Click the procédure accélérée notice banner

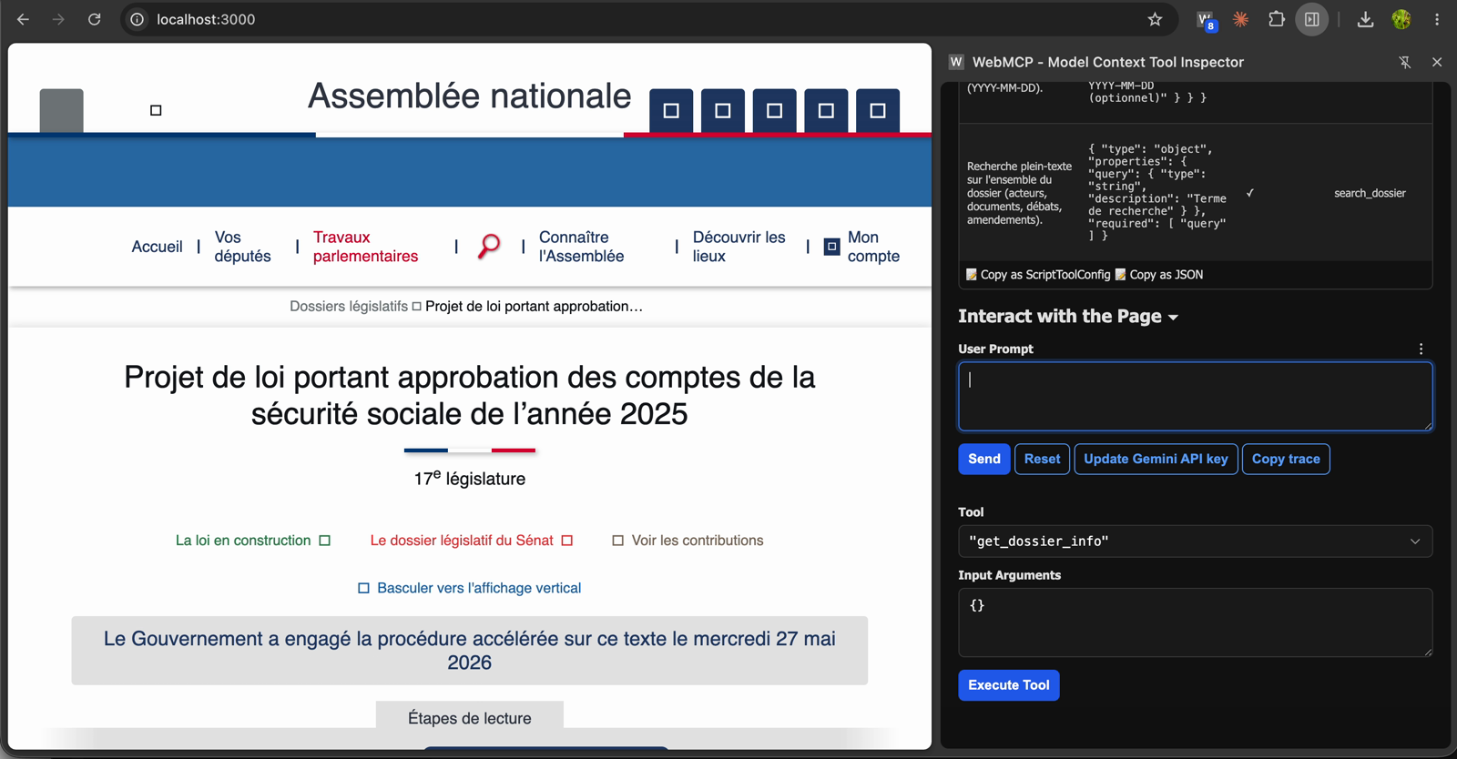(x=470, y=651)
